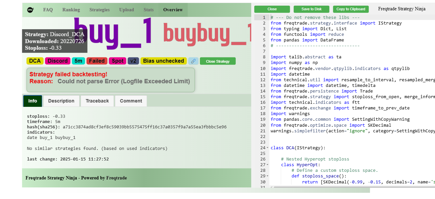
Task: Click the green Close button above the code
Action: click(272, 9)
